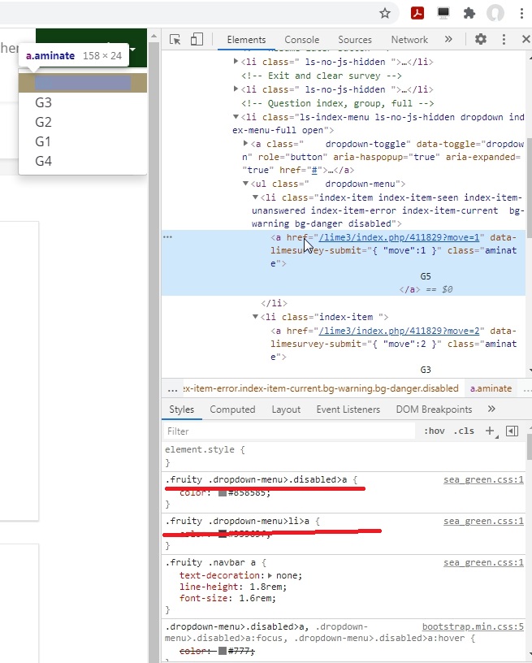Screen dimensions: 532x663
Task: Add a new style rule with the plus icon
Action: (x=490, y=431)
